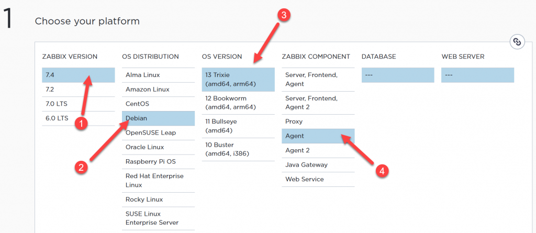Screen dimensions: 536x233
Task: Choose the Proxy component
Action: click(318, 121)
